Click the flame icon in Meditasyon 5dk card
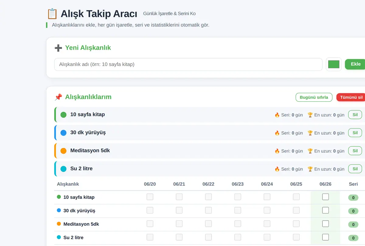 point(277,151)
